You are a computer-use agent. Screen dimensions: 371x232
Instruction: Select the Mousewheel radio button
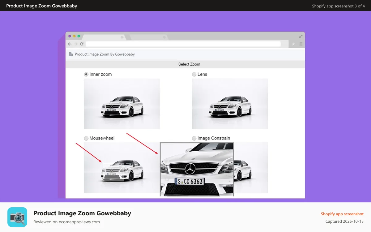(x=86, y=138)
